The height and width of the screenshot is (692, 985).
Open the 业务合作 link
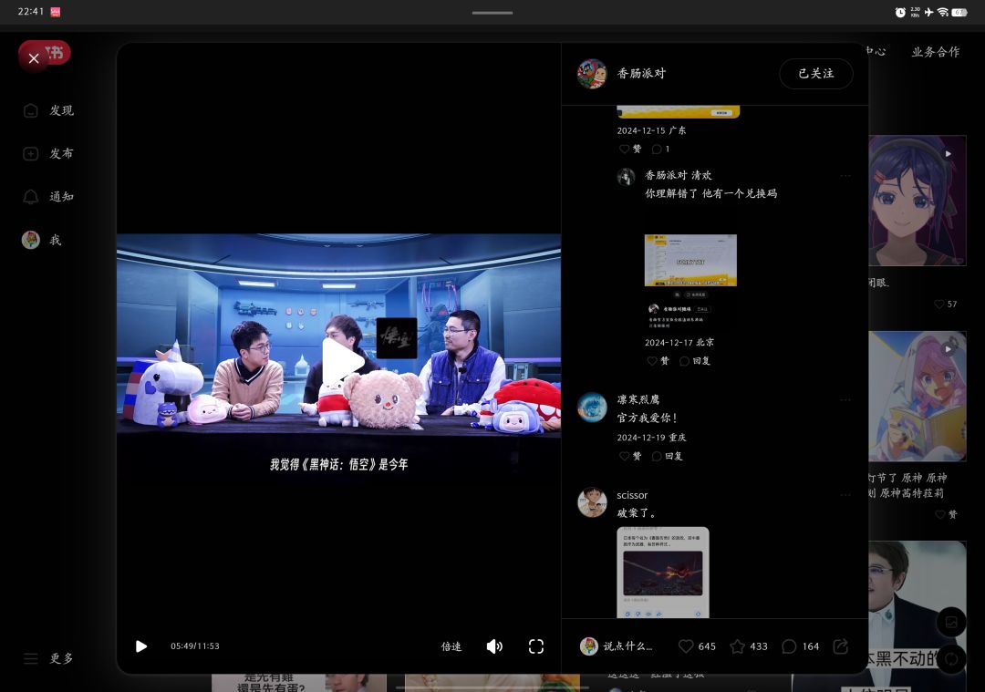click(x=936, y=52)
